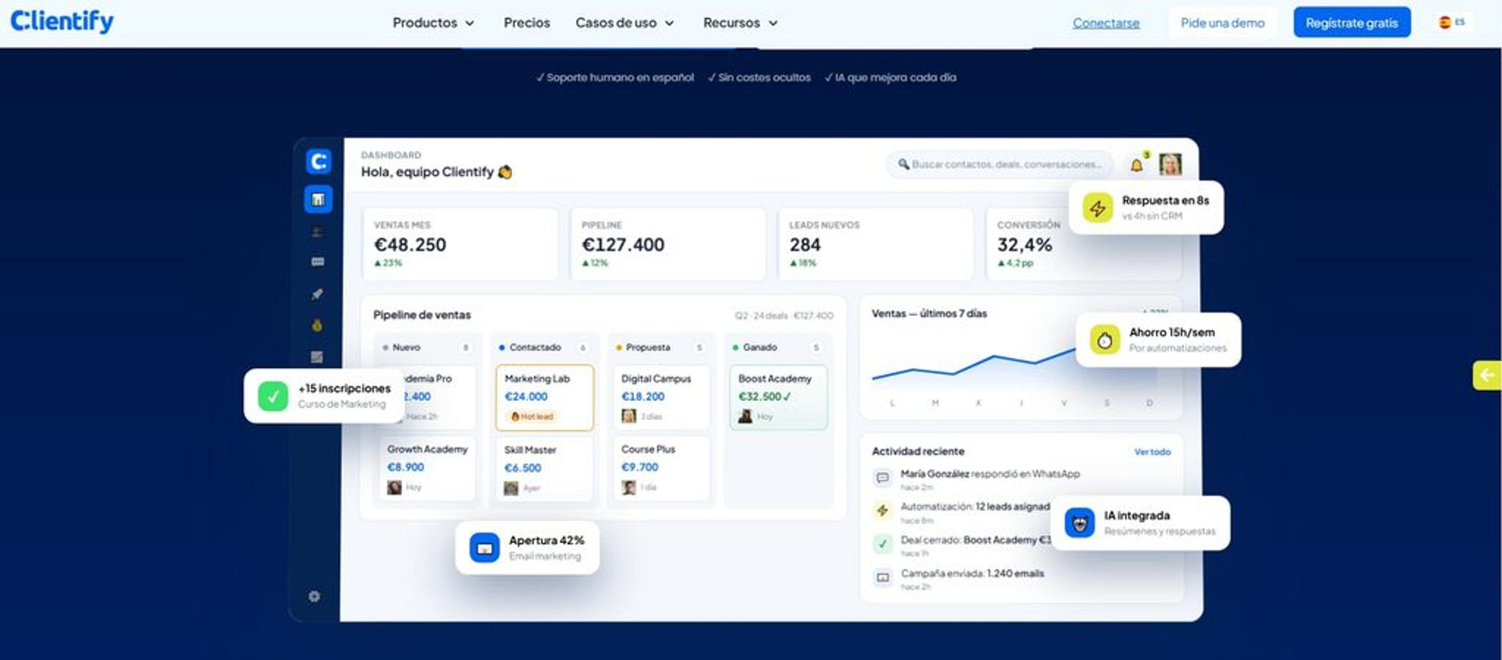Click the Conectarse link
This screenshot has height=660, width=1502.
pyautogui.click(x=1105, y=23)
